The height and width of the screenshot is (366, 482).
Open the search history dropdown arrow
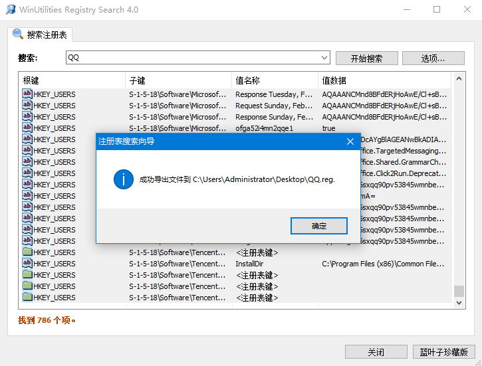pyautogui.click(x=324, y=58)
